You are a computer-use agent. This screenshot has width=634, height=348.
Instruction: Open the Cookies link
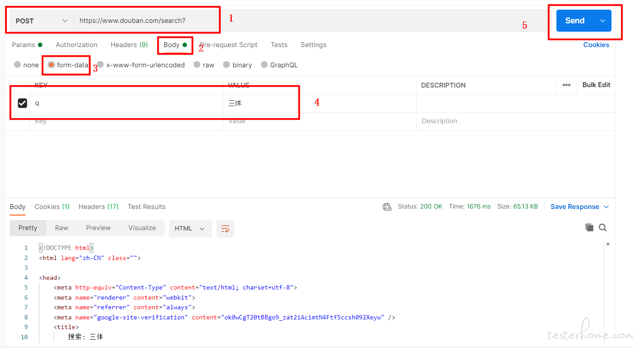[596, 45]
